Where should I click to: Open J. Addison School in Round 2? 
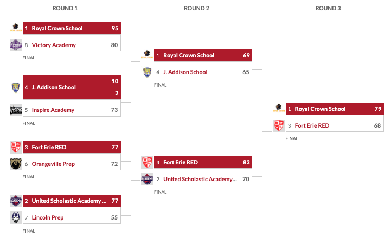[x=185, y=71]
